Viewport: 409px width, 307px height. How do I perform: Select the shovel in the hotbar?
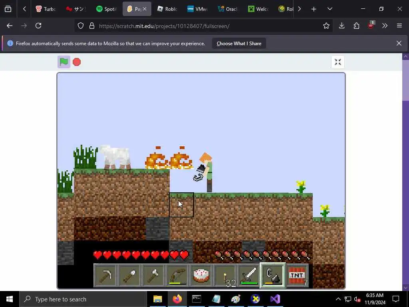tap(129, 276)
